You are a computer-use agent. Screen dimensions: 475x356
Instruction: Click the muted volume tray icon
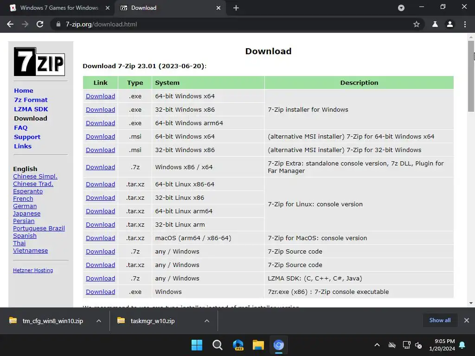click(418, 345)
